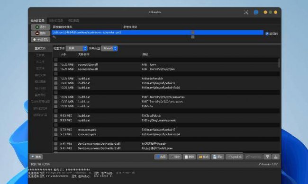Check icudtl.dat 10.03 MiB row ending cef.win7

click(56, 83)
